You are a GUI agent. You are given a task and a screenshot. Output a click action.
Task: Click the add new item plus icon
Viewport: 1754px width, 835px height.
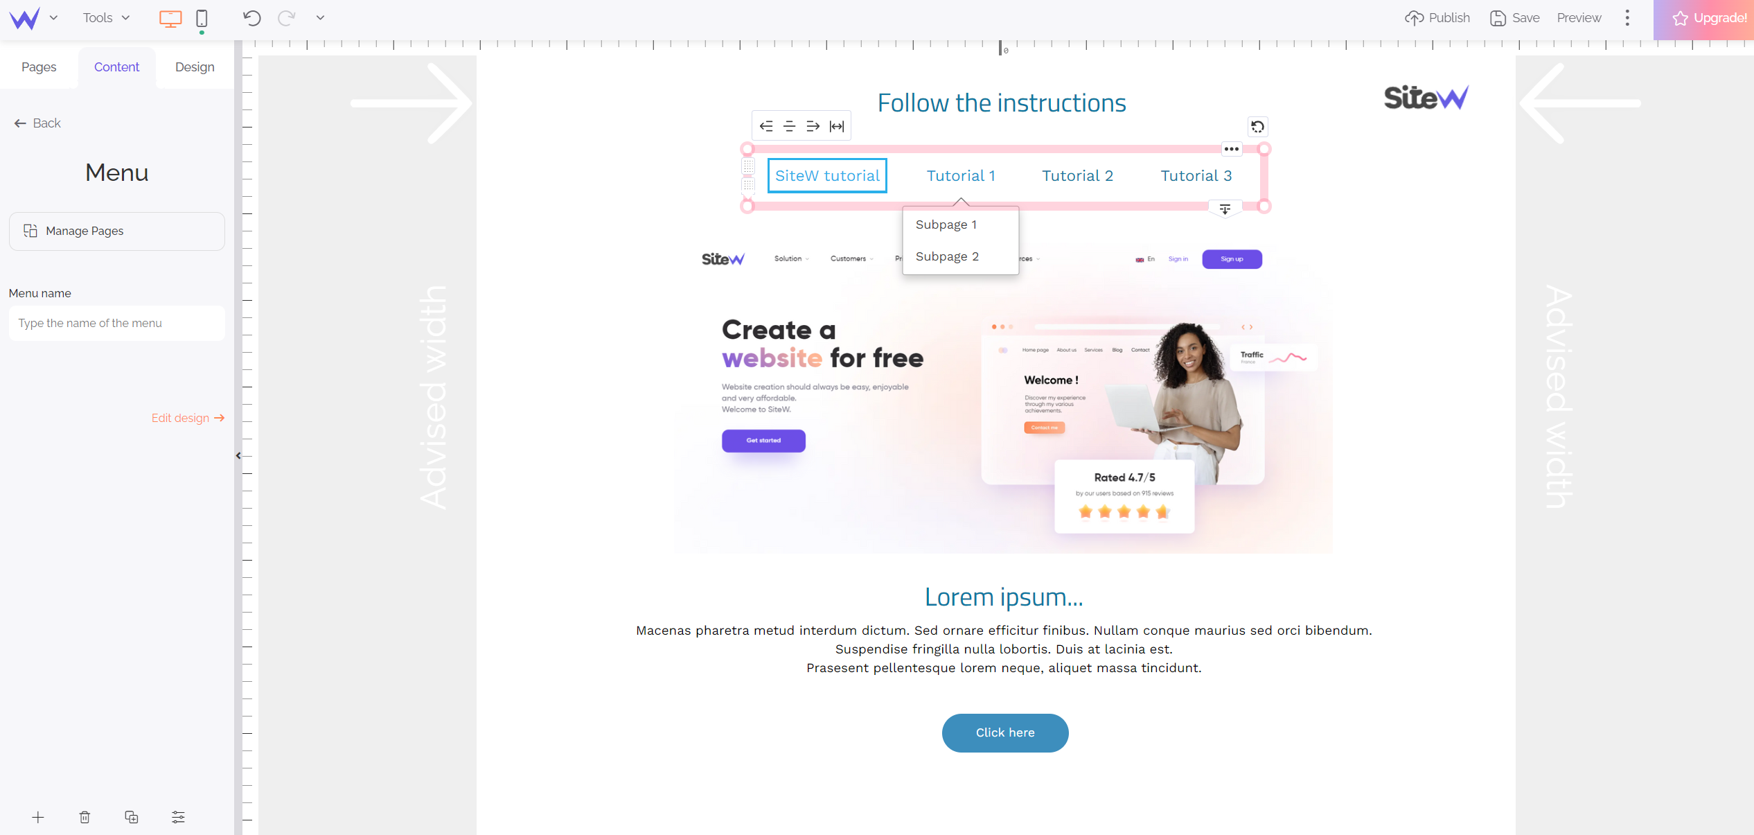(37, 815)
